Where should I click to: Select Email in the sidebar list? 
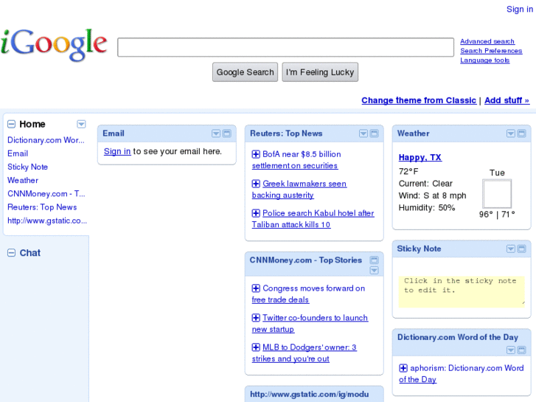tap(18, 153)
